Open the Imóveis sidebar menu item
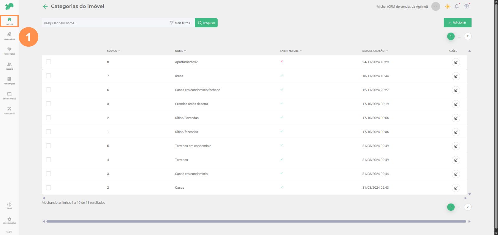Screen dimensions: 498x235 coord(9,21)
